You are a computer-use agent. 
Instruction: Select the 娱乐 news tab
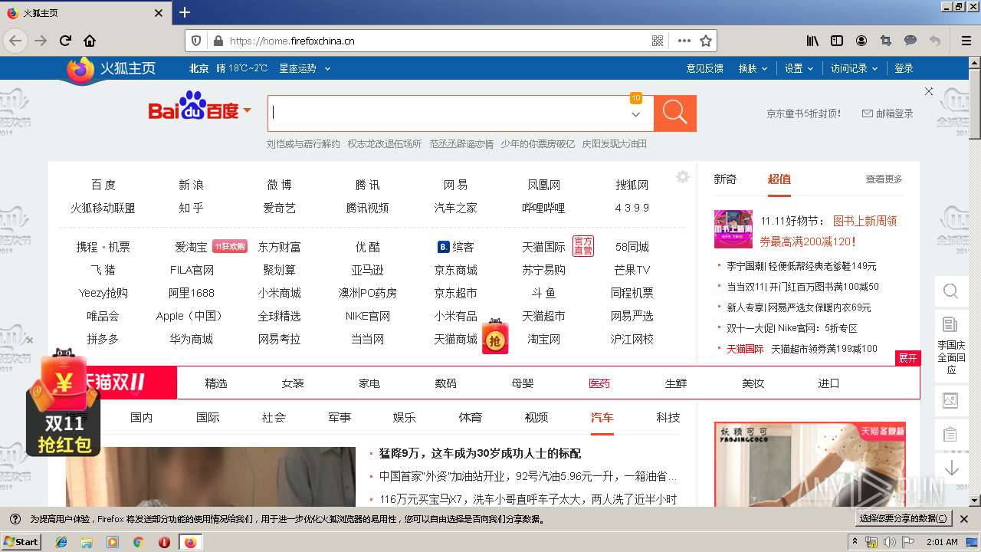(x=405, y=417)
